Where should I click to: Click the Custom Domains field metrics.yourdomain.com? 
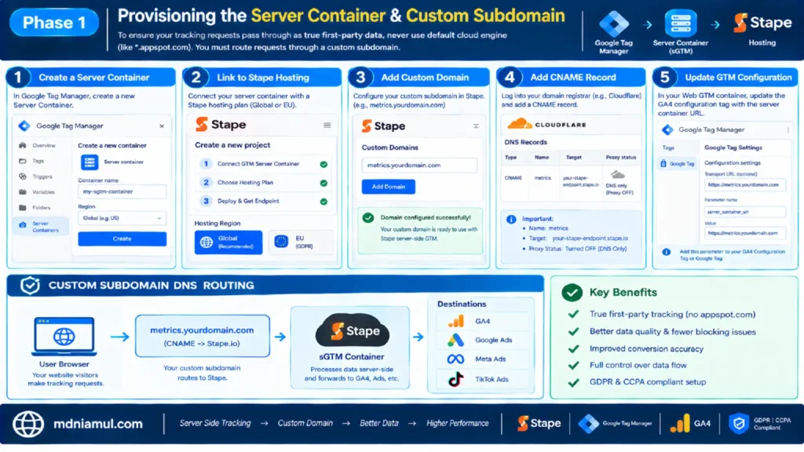click(419, 165)
